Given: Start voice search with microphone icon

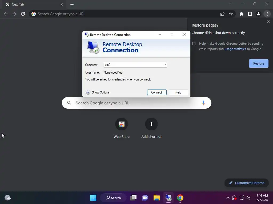Looking at the screenshot, I should pyautogui.click(x=203, y=103).
